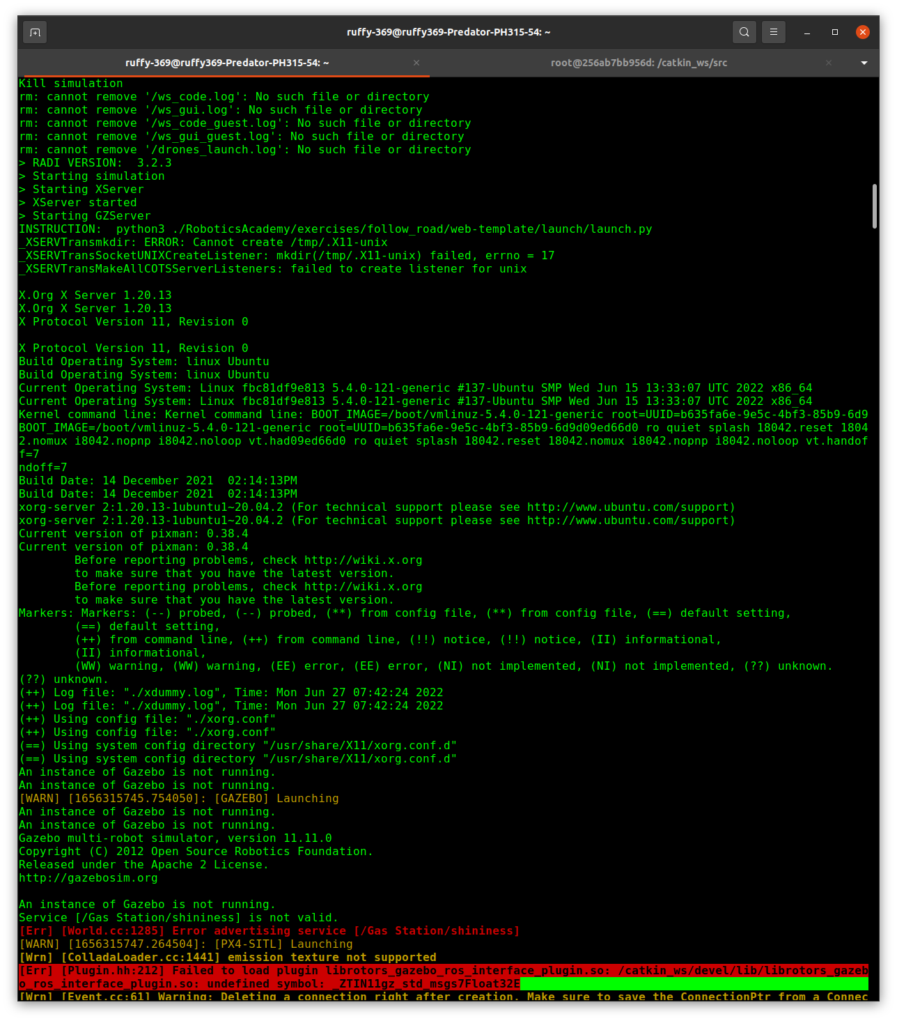Click the INSTRUCTION python3 launch.py line

click(x=336, y=229)
